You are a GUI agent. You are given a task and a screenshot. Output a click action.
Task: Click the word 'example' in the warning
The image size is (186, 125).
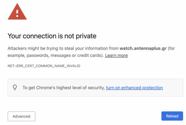(x=16, y=56)
